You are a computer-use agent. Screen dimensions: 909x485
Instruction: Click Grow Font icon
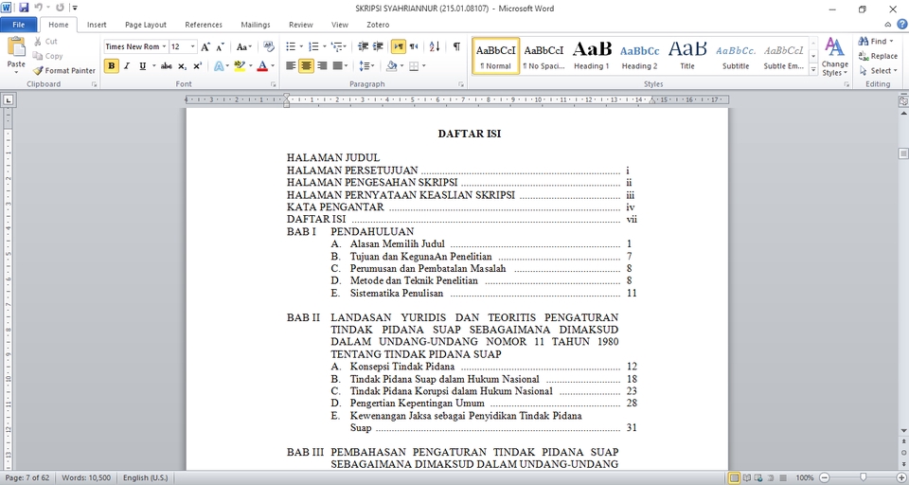coord(205,47)
